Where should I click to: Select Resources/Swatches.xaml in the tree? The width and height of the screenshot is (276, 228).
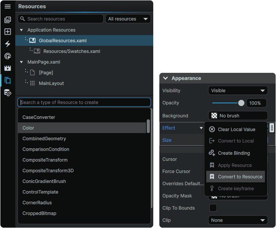coord(84,51)
